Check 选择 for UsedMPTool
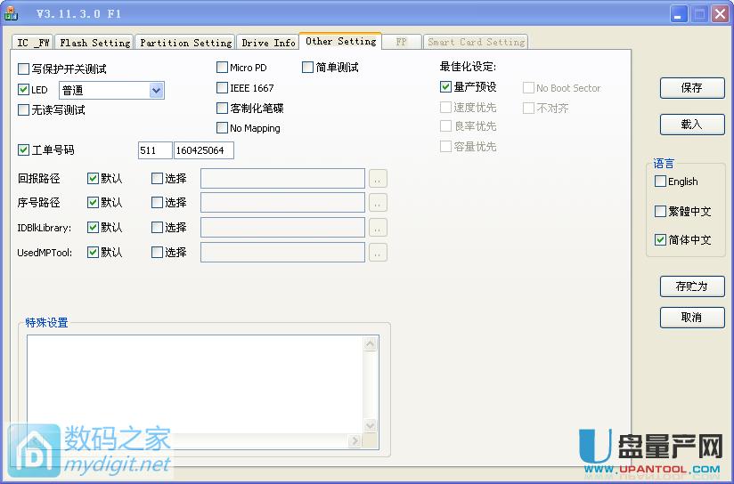Screen dimensions: 734x484 coord(158,253)
